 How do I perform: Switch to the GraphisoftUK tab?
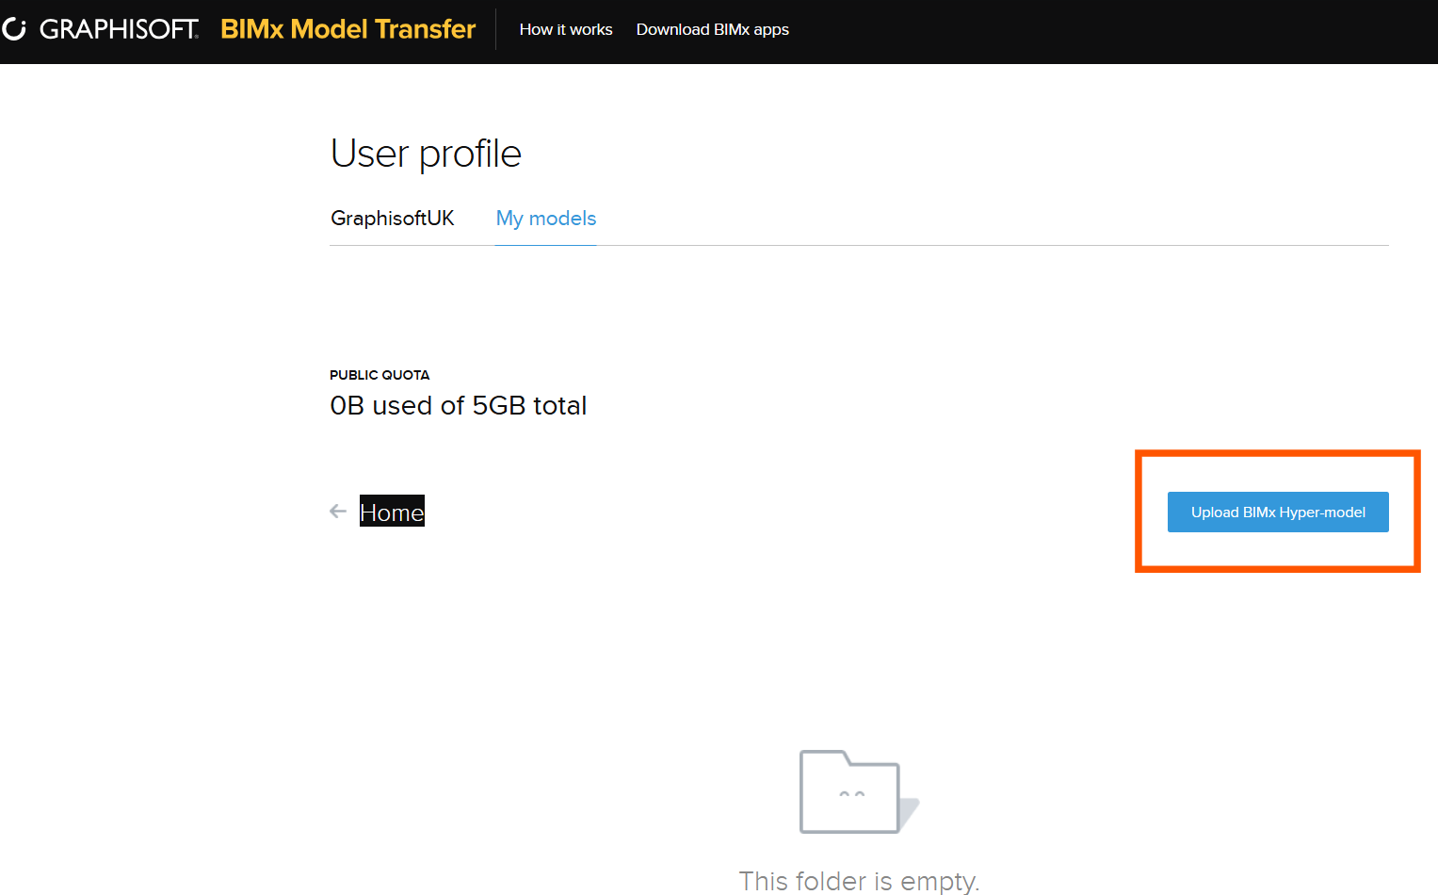click(x=393, y=219)
